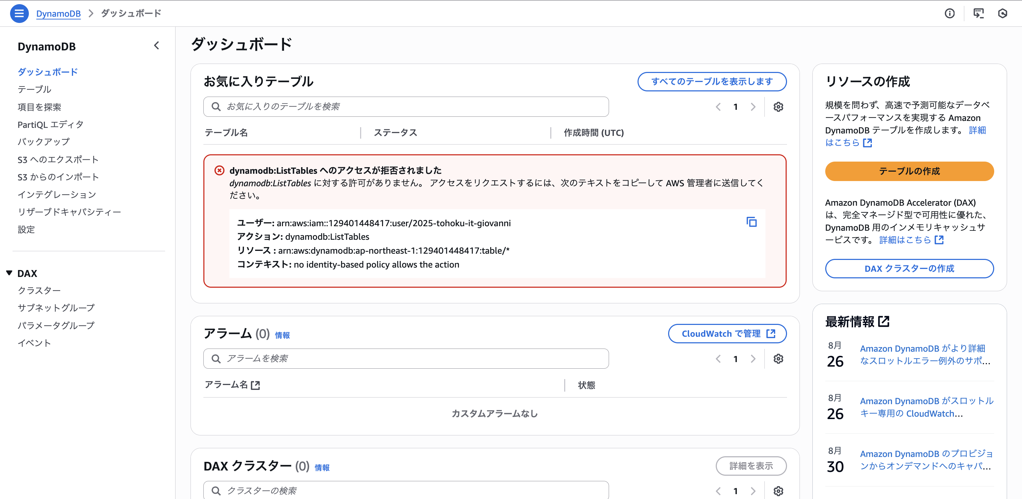
Task: Click the 状態 column header
Action: (x=586, y=385)
